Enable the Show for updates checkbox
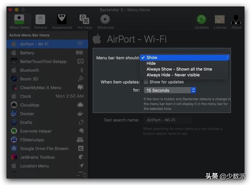This screenshot has width=251, height=185. click(146, 82)
